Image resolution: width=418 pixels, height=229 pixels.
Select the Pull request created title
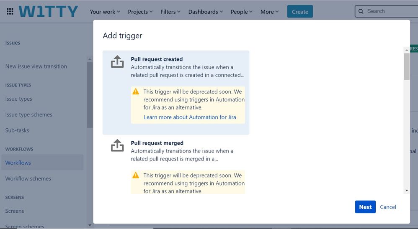pos(157,59)
